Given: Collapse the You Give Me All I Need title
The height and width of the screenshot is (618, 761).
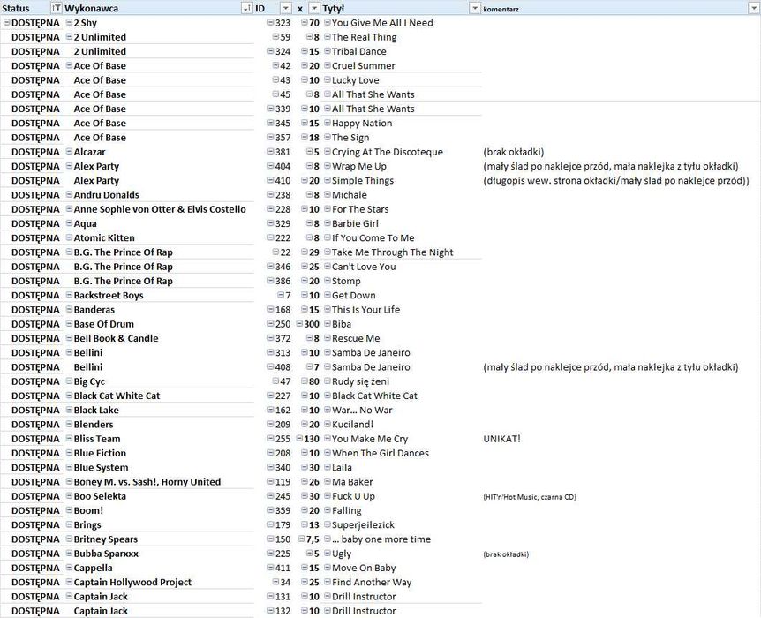Looking at the screenshot, I should (x=328, y=22).
